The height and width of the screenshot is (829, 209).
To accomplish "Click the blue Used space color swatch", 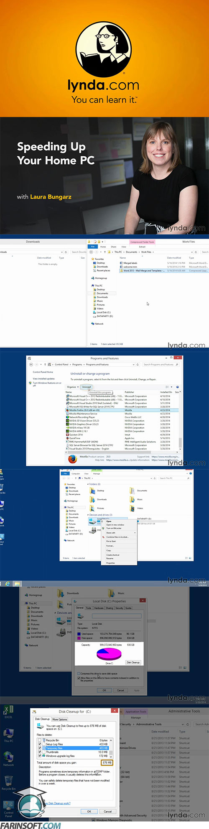I will 79,634.
